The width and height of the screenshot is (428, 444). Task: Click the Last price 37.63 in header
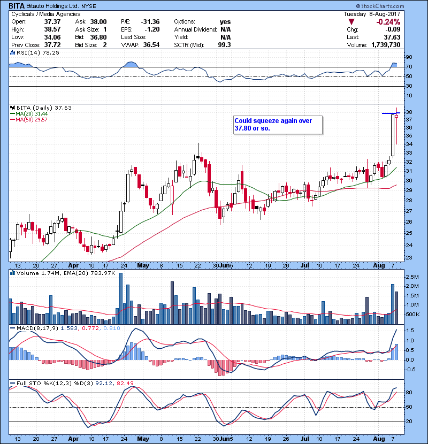click(x=392, y=37)
